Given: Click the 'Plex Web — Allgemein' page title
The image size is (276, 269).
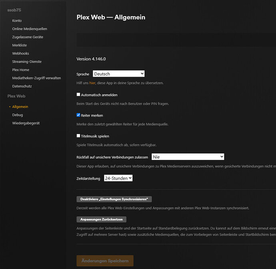Looking at the screenshot, I should pos(111,17).
